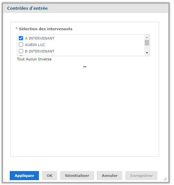
Task: Click the dialog resize grip icon
Action: tap(165, 179)
